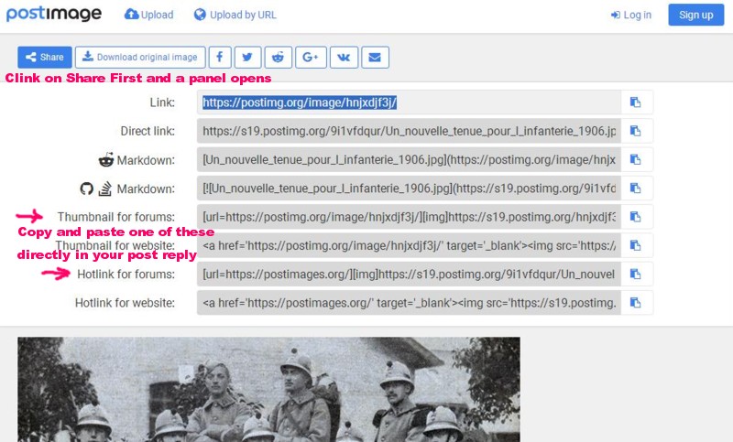Copy the Reddit Markdown code
The image size is (733, 442).
pyautogui.click(x=636, y=159)
